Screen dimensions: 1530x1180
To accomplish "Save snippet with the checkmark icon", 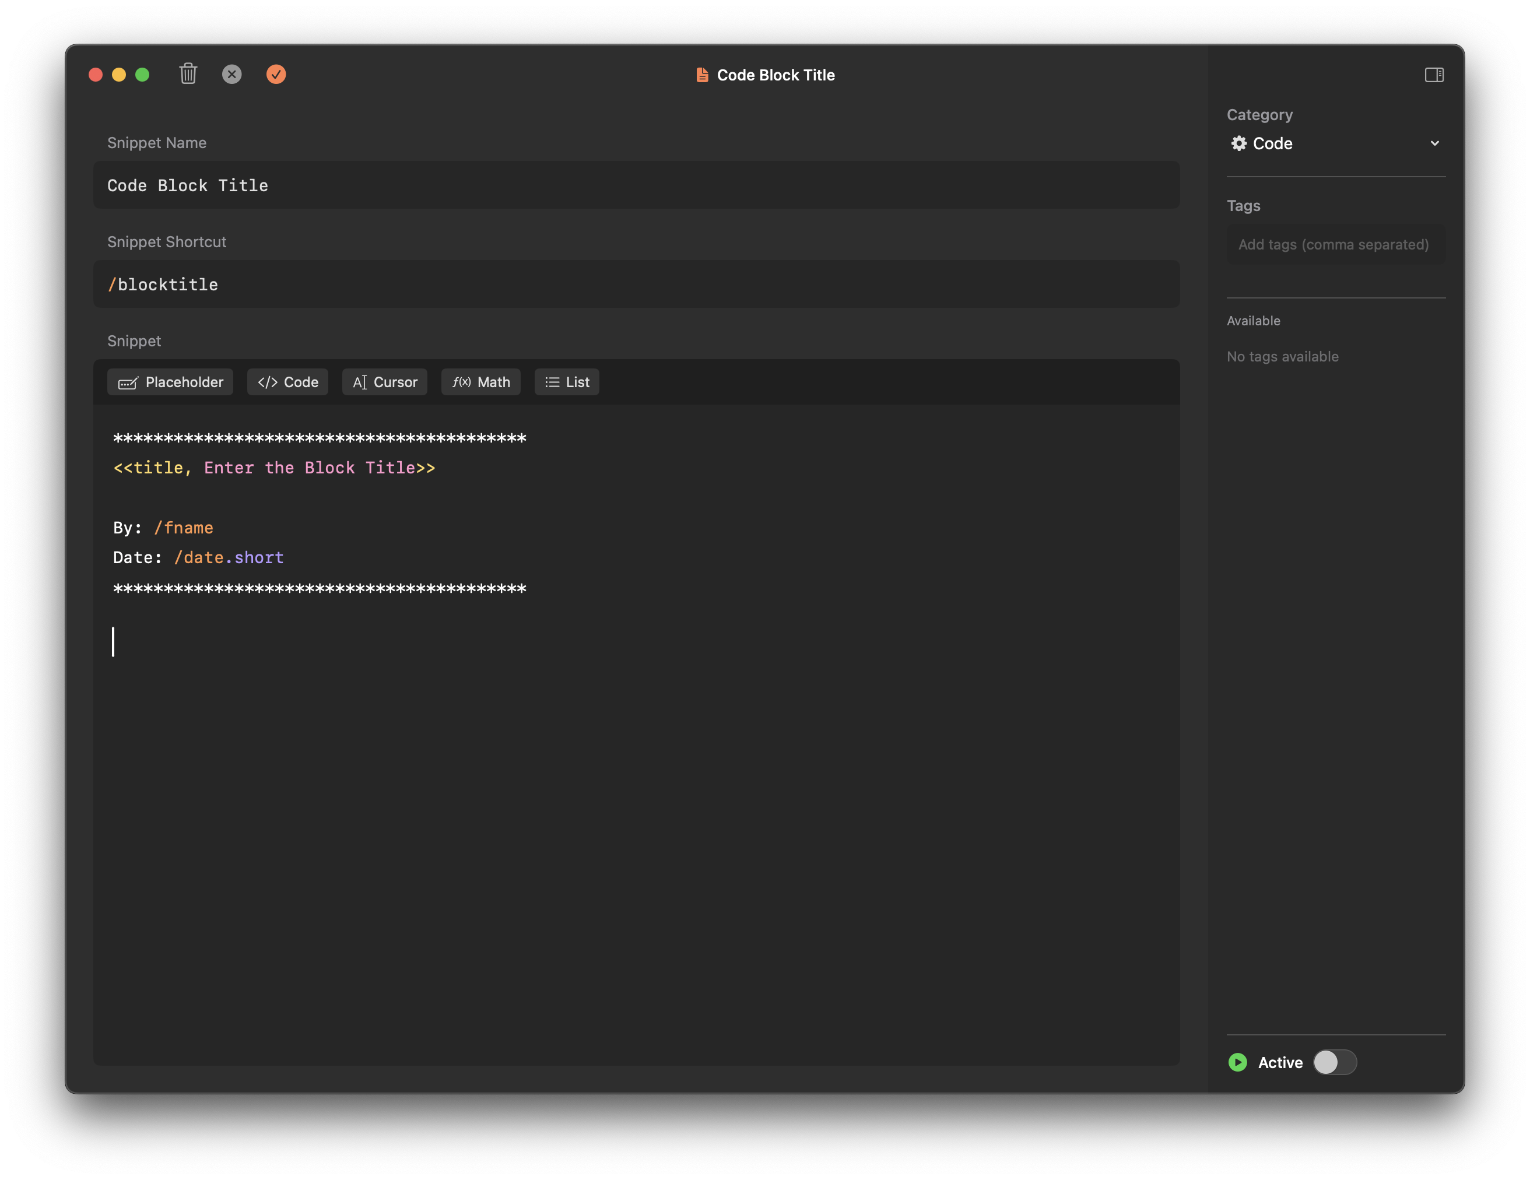I will click(x=276, y=74).
